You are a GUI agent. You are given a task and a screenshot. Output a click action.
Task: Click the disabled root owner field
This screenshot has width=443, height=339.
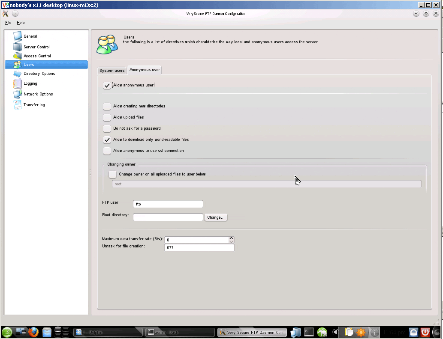pos(266,184)
